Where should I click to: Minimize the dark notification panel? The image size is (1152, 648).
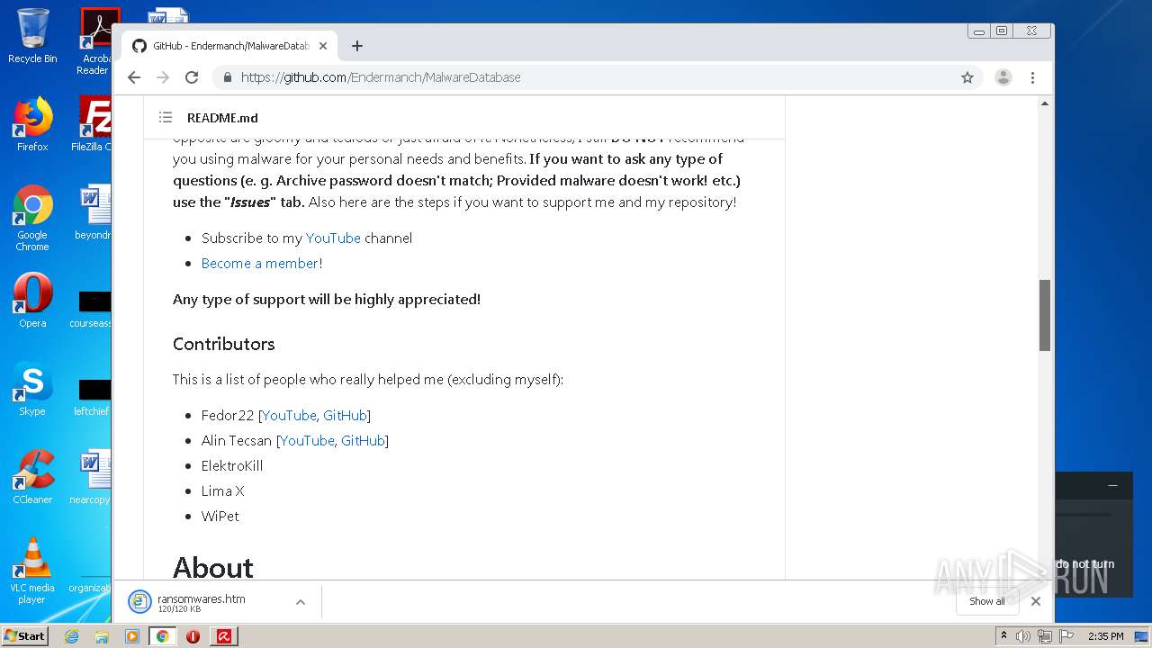[x=1112, y=485]
